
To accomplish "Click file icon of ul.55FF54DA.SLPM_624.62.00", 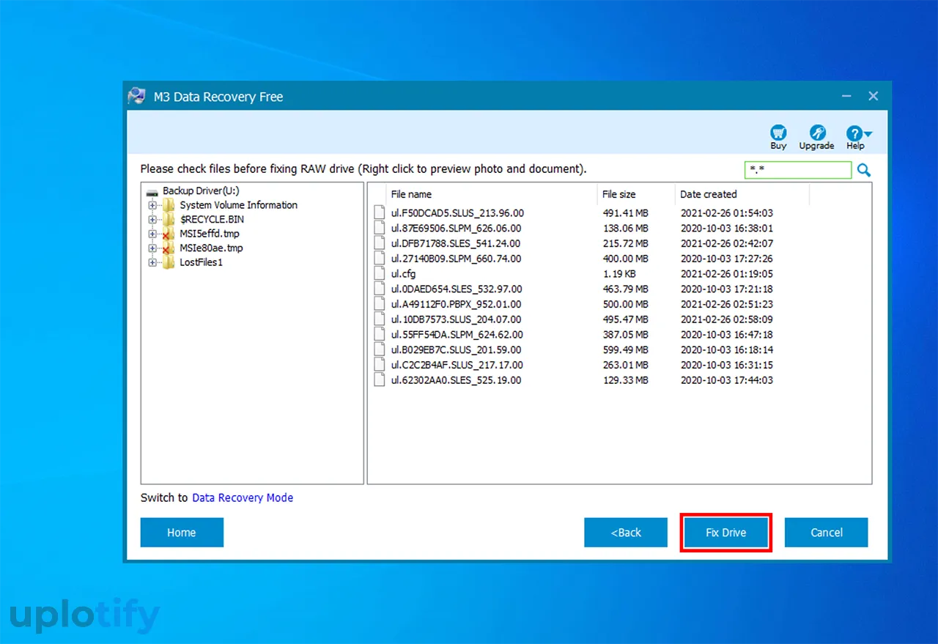I will pos(379,334).
